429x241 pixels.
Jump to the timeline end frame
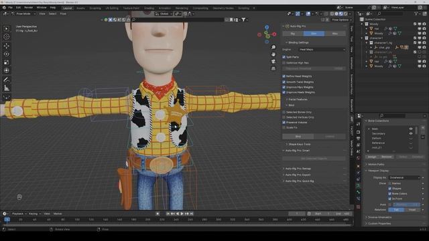[192, 214]
